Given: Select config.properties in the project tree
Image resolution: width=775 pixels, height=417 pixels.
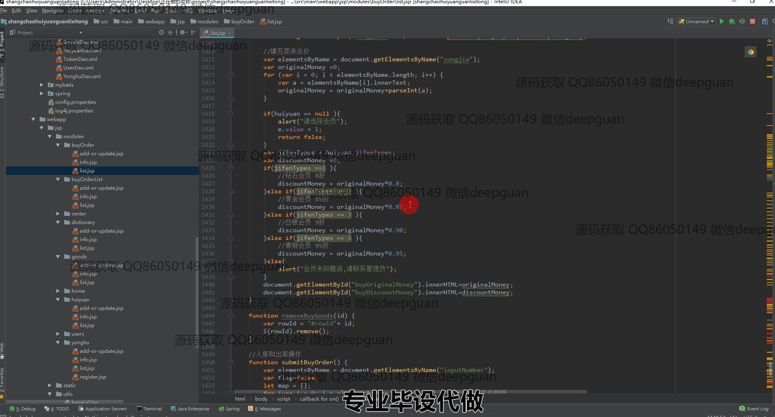Looking at the screenshot, I should pos(75,102).
